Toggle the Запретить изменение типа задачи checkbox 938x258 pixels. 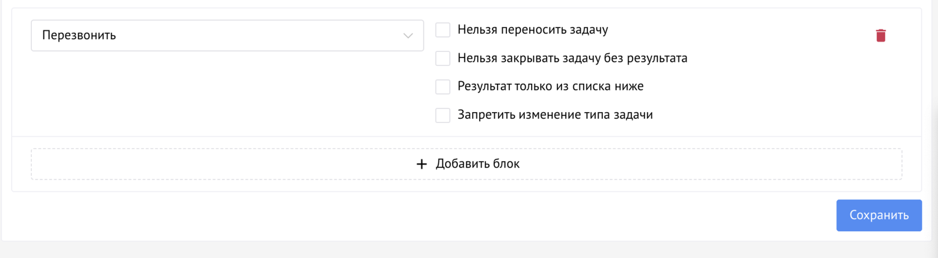coord(443,115)
